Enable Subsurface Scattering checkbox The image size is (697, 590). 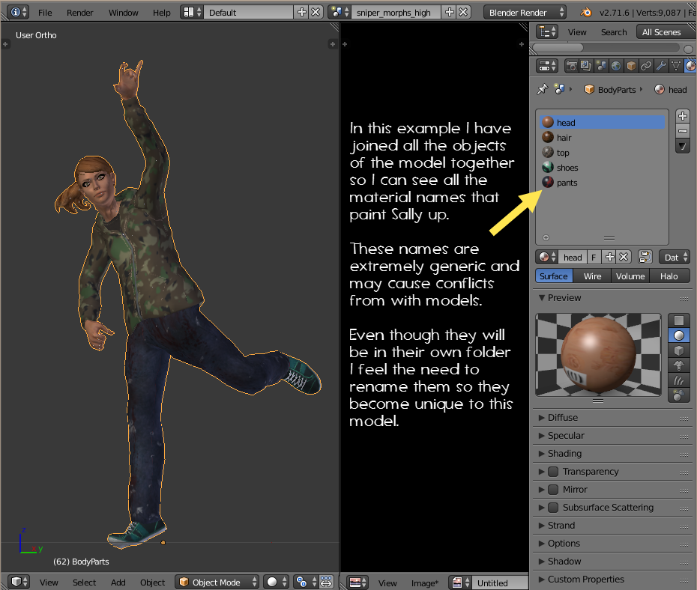(553, 508)
